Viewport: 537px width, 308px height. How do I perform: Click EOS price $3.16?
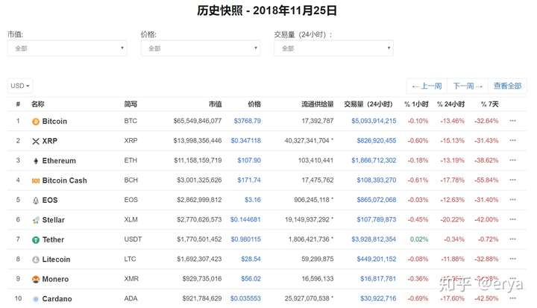click(x=252, y=199)
